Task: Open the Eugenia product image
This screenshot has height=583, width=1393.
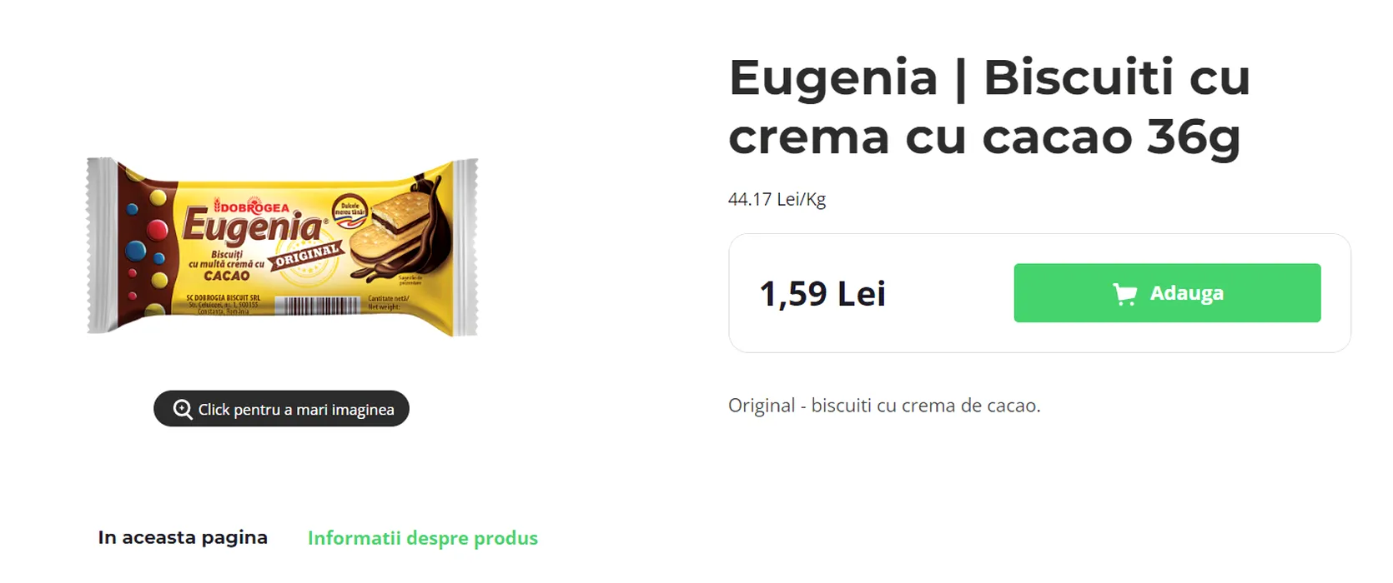Action: tap(282, 247)
